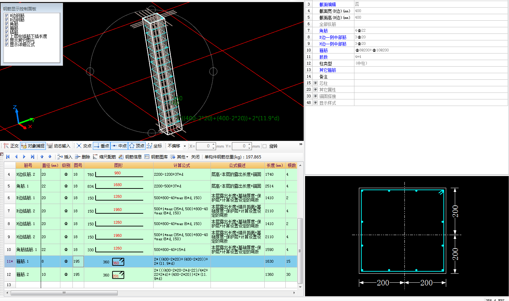Click stirrup shape image in 箍筋.2 row
The width and height of the screenshot is (509, 301).
(118, 275)
